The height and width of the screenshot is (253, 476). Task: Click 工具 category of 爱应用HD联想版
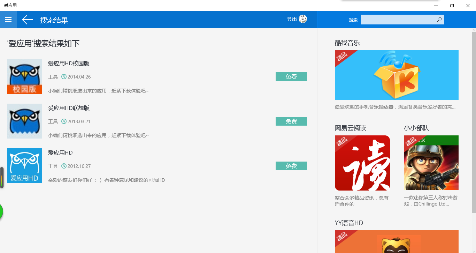(x=53, y=121)
